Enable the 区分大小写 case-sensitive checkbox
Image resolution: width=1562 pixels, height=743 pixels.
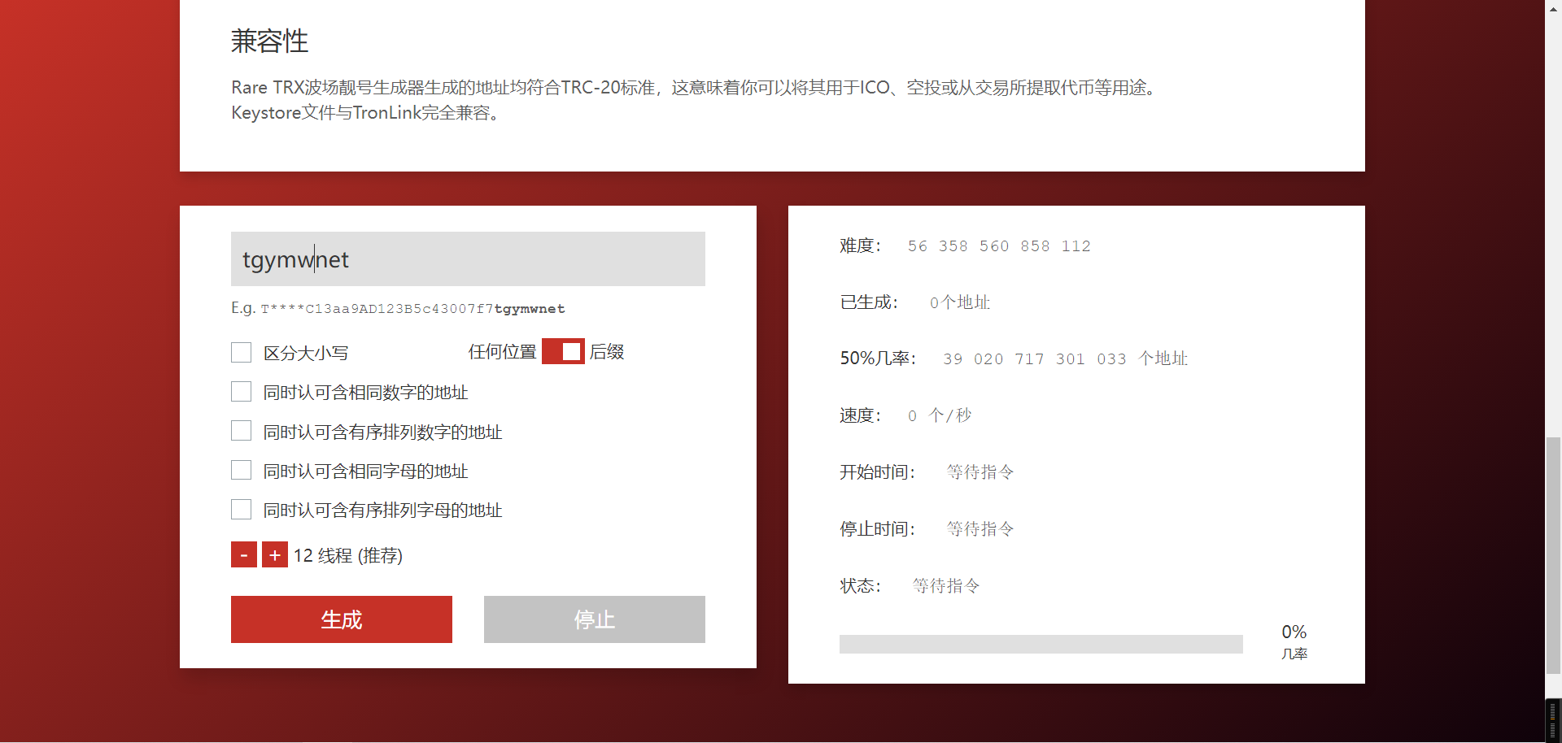click(x=242, y=353)
